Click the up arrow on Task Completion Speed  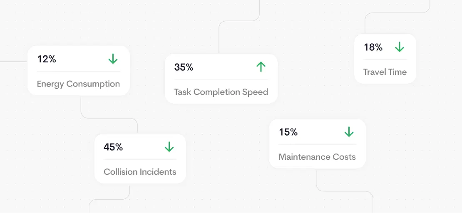pos(261,67)
